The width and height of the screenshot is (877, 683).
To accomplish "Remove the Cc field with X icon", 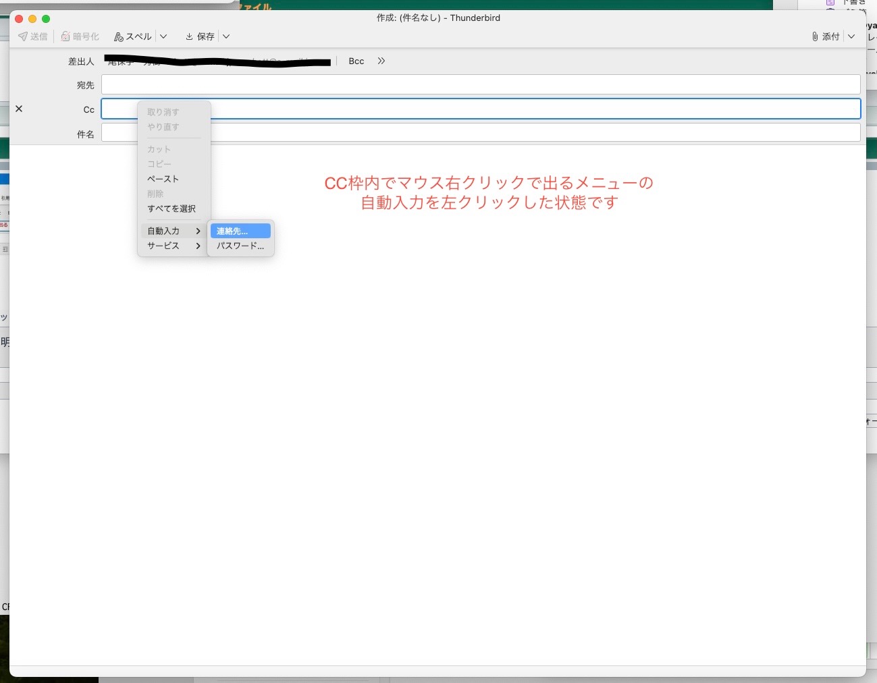I will (x=19, y=109).
